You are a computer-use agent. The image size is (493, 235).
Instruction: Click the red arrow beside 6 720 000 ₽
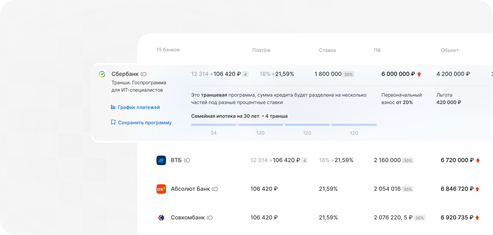(x=478, y=160)
